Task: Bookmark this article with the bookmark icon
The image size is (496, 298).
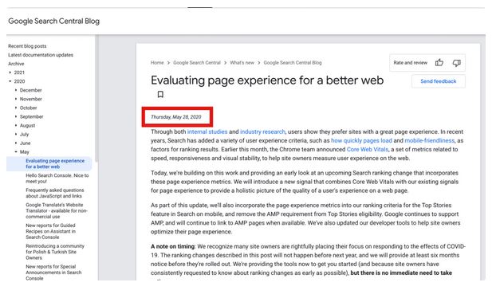Action: 160,94
